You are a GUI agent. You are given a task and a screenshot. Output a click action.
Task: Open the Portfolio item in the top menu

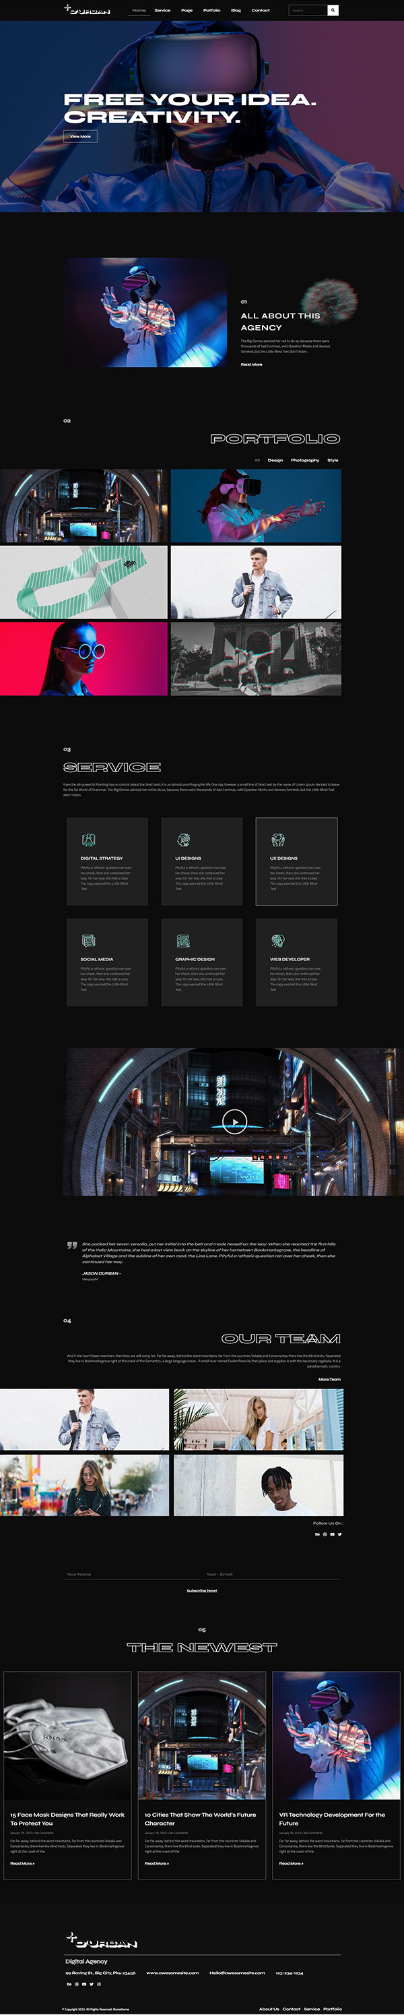(x=212, y=10)
